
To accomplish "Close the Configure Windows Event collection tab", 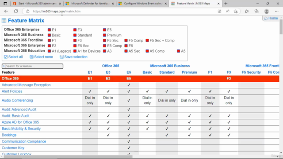I will 166,4.
